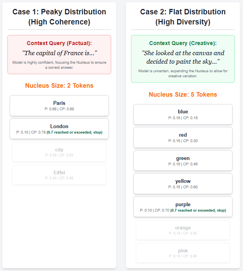Click the Nucleus Size 2 Tokens label
Viewport: 243px width, 271px height.
tap(59, 85)
